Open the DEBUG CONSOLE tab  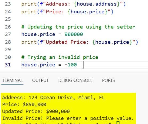pos(75,81)
